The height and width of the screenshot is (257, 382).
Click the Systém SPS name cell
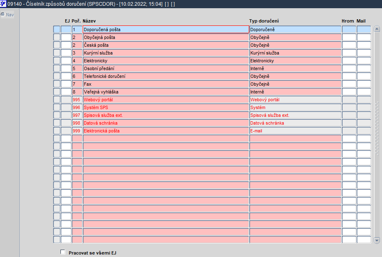point(166,107)
